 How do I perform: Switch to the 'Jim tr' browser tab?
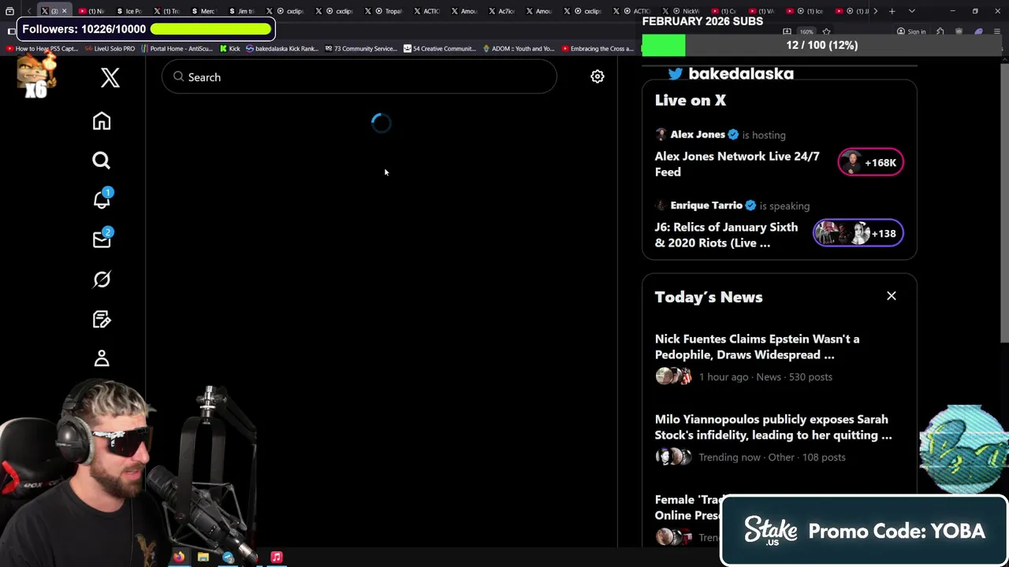click(x=242, y=11)
